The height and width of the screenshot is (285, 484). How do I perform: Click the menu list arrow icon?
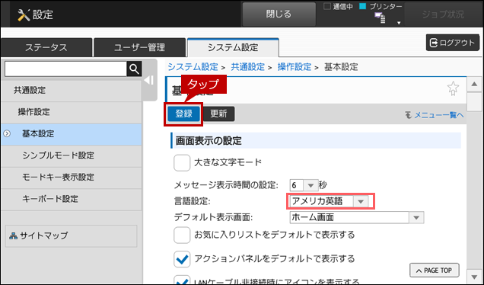pyautogui.click(x=409, y=115)
